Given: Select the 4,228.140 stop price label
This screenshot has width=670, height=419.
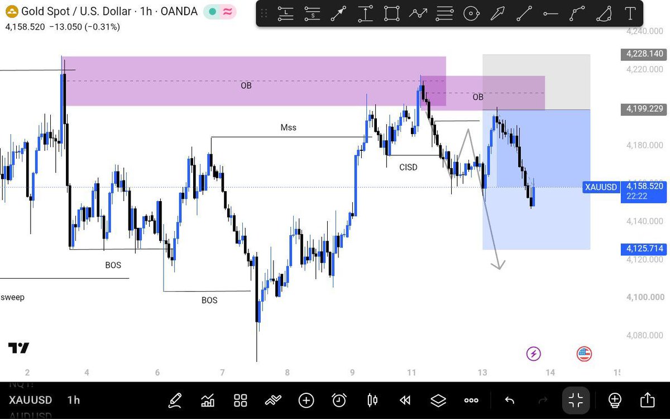Looking at the screenshot, I should click(644, 54).
